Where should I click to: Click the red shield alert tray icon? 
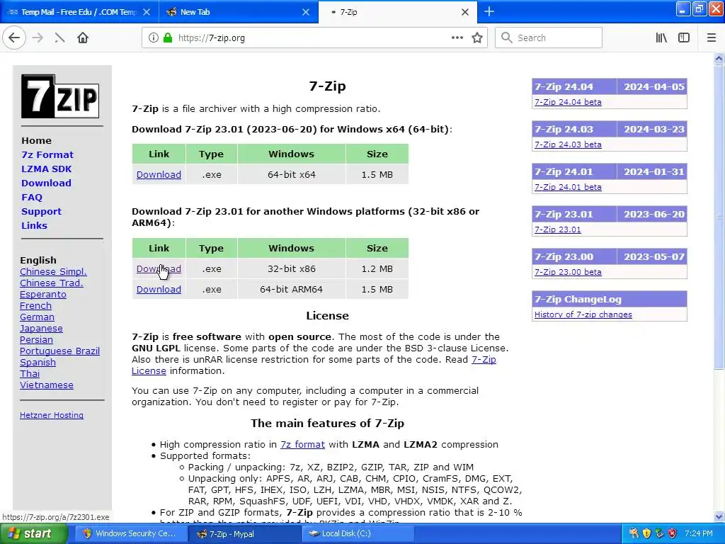[x=673, y=533]
